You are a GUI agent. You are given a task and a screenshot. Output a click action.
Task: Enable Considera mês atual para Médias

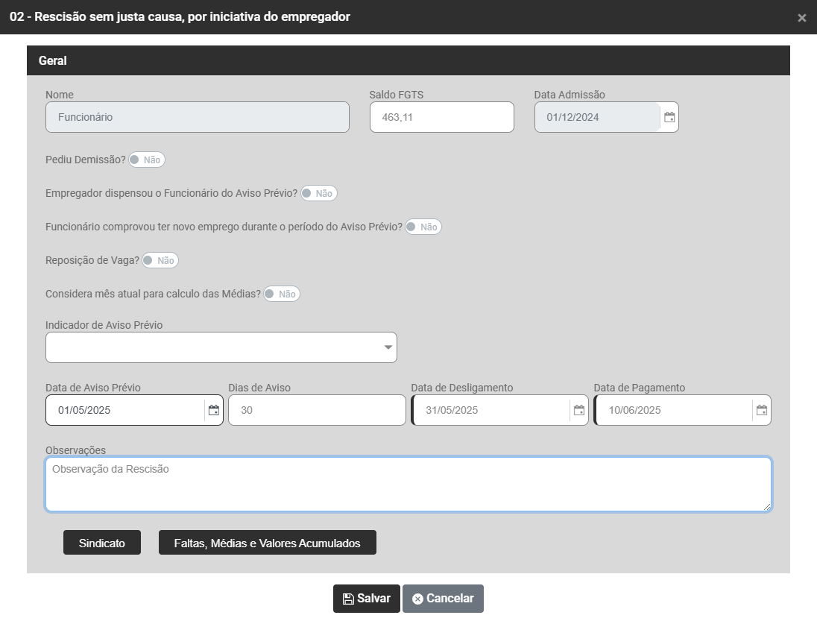tap(281, 294)
